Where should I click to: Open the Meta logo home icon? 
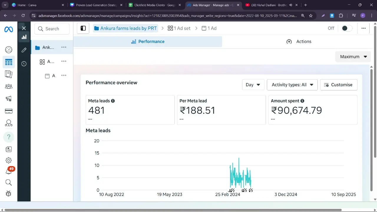click(9, 29)
